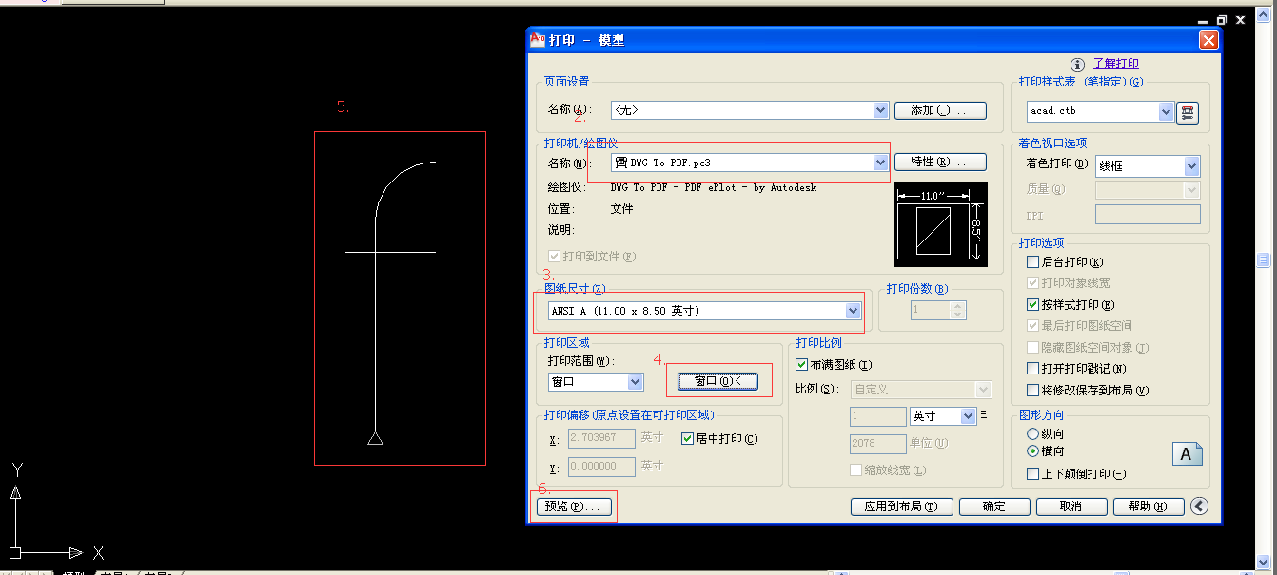Collapse the dialog with the round arrow icon
The width and height of the screenshot is (1277, 575).
pyautogui.click(x=1199, y=507)
